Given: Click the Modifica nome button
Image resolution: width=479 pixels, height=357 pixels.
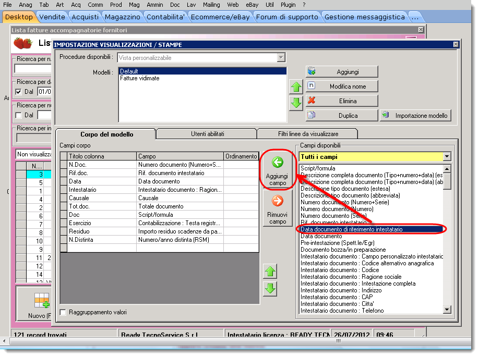Looking at the screenshot, I should coord(342,87).
